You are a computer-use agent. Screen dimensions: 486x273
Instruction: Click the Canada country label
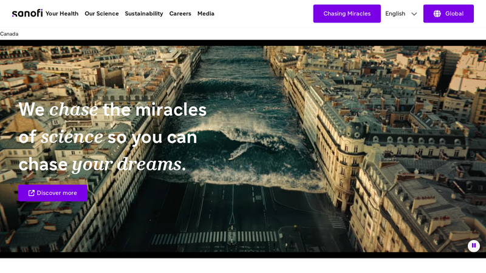pos(9,34)
